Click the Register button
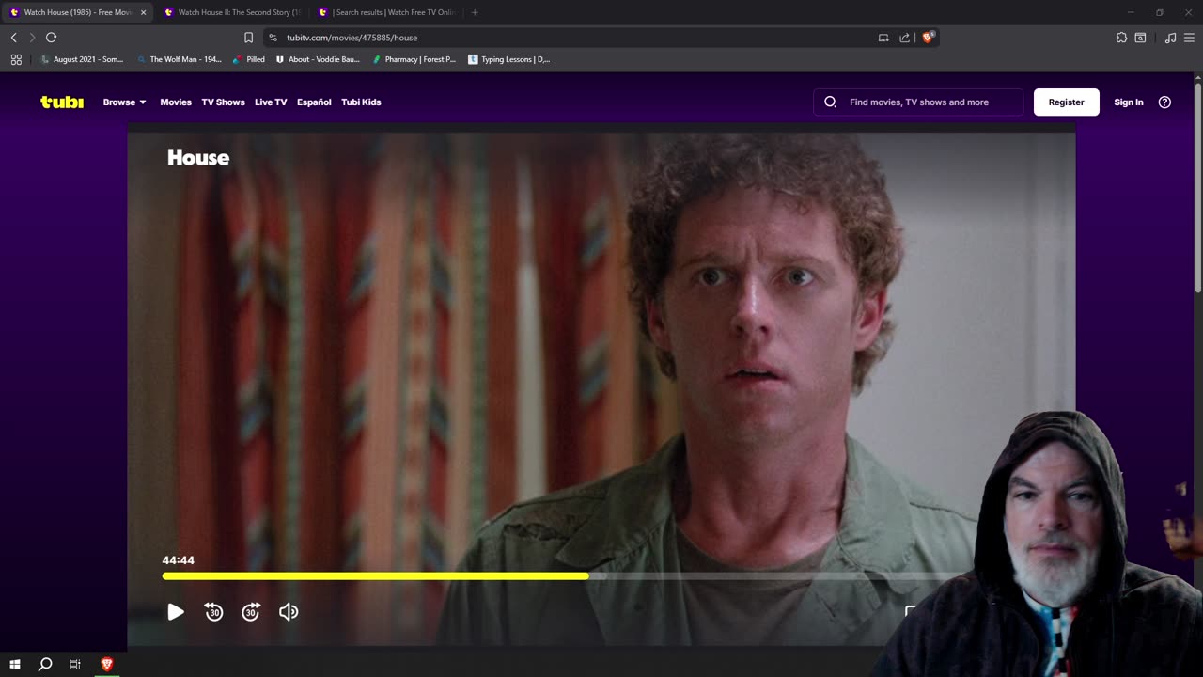 [1066, 102]
